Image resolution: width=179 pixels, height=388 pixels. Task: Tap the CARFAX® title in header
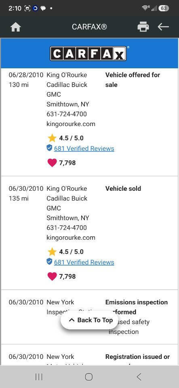point(90,27)
